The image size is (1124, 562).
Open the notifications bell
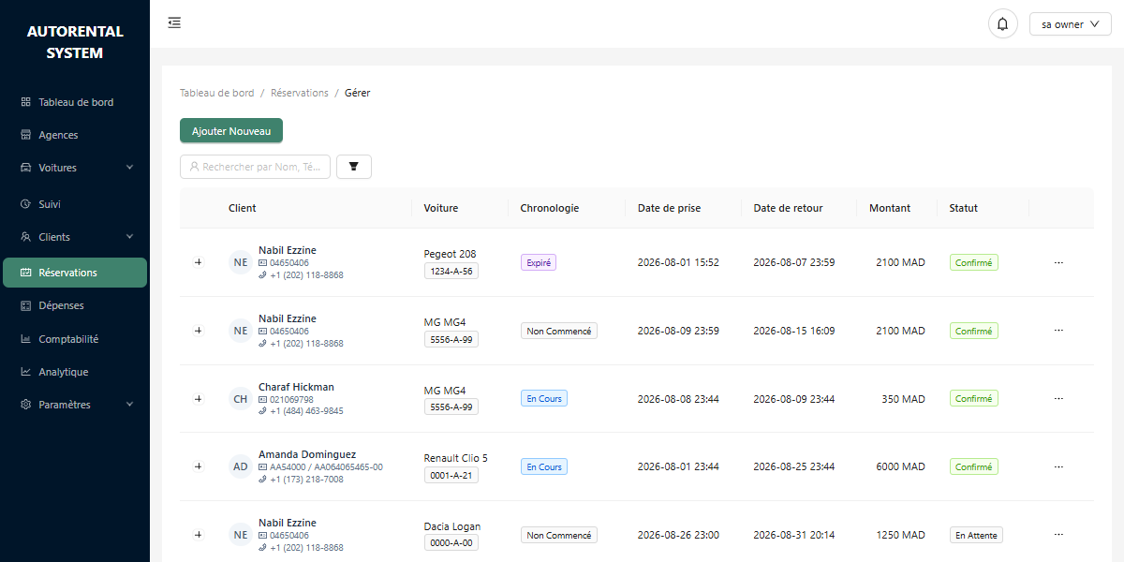[1003, 24]
